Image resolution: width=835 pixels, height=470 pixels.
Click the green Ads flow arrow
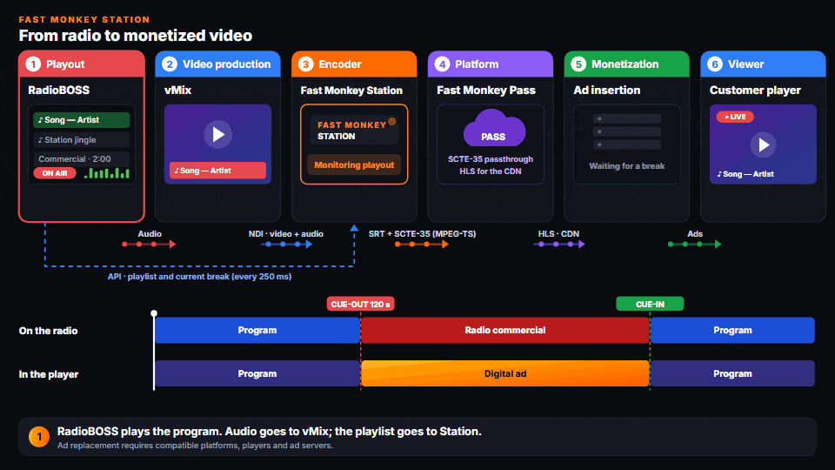click(695, 244)
